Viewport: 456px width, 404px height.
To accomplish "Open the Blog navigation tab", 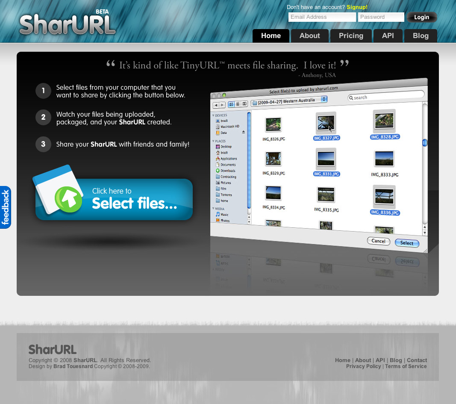I will tap(421, 36).
